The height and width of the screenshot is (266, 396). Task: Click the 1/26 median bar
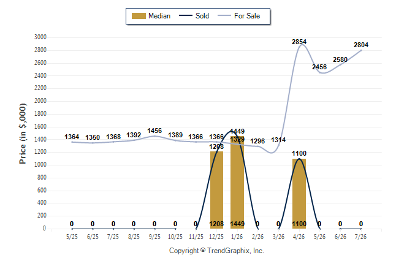point(237,183)
